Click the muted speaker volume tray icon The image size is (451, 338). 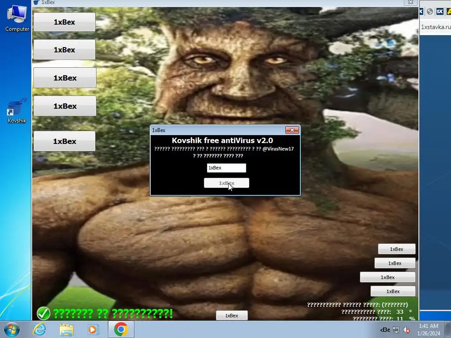coord(407,330)
